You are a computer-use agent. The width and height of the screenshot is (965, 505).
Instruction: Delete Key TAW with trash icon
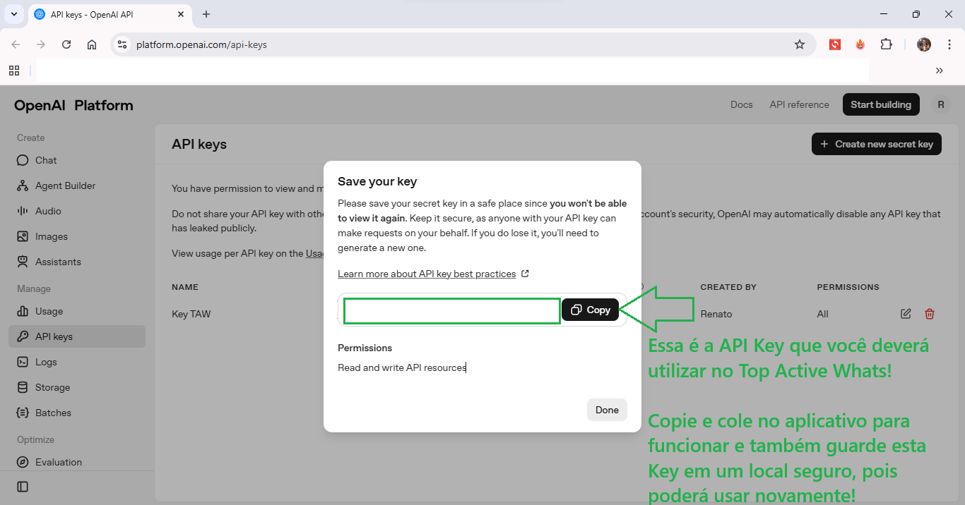tap(929, 314)
